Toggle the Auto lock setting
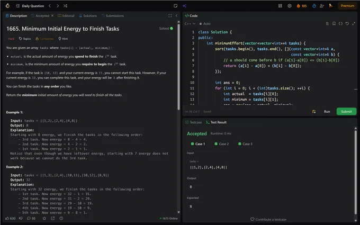Screen dimensions: 360x225 pyautogui.click(x=205, y=24)
